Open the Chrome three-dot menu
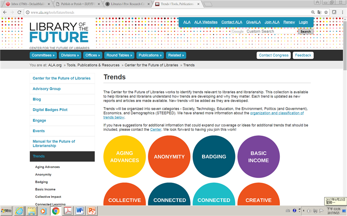The width and height of the screenshot is (347, 216). click(341, 12)
